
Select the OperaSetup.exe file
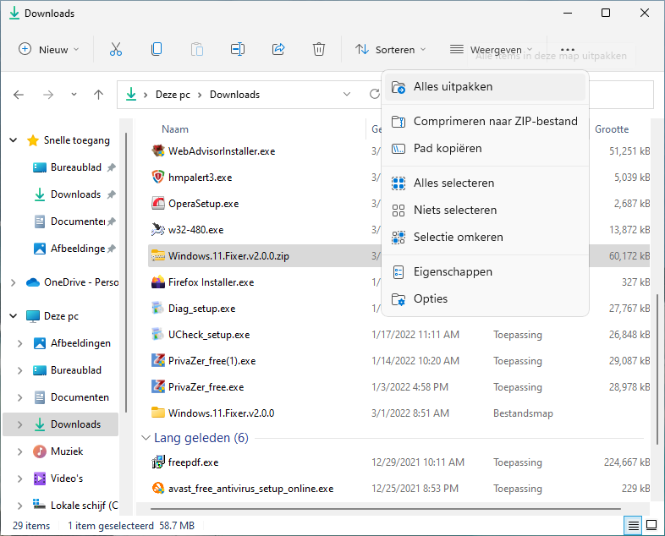coord(203,204)
